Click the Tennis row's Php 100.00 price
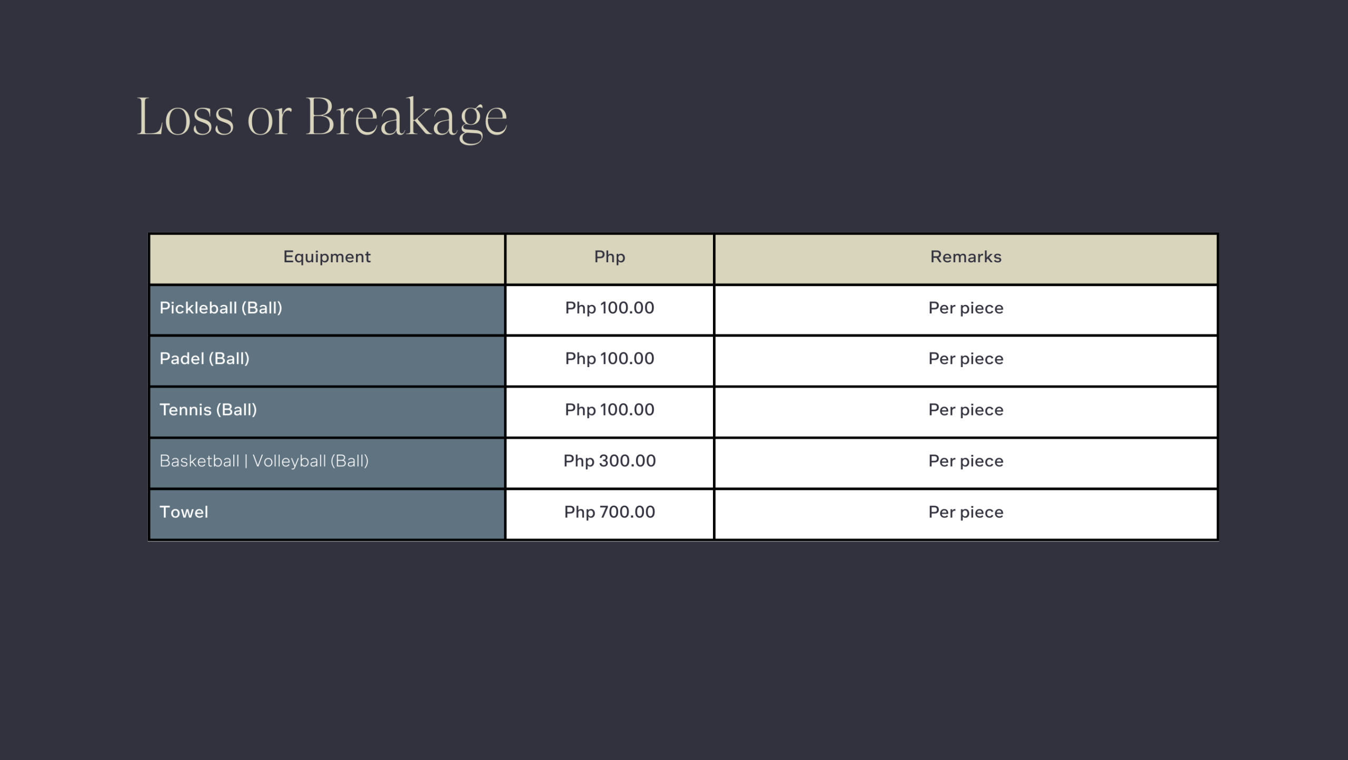This screenshot has width=1348, height=760. [609, 410]
